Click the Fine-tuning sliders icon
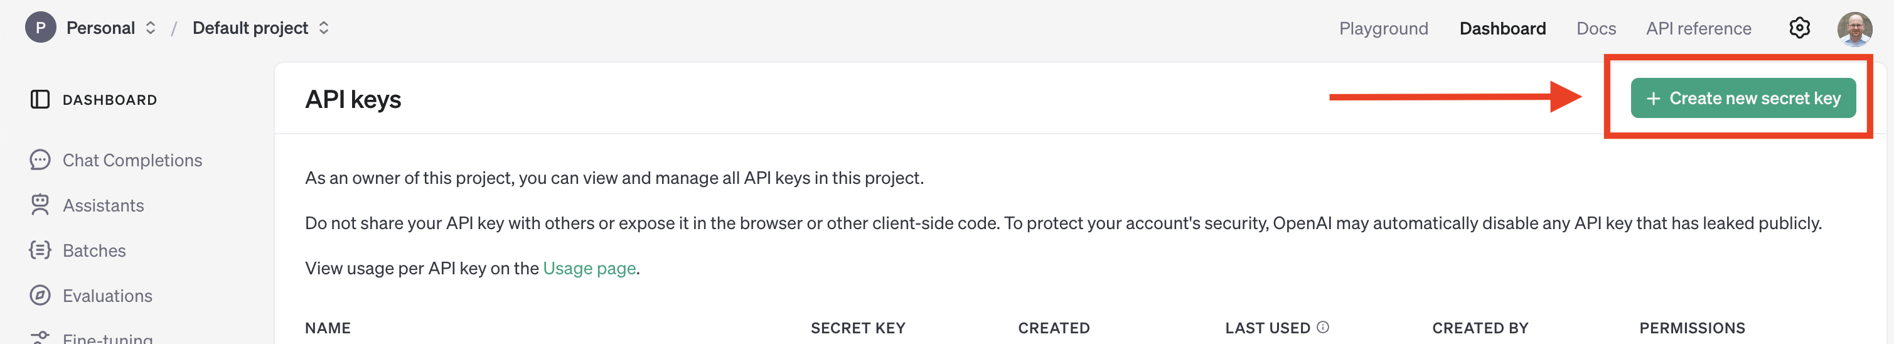This screenshot has width=1894, height=344. point(40,337)
